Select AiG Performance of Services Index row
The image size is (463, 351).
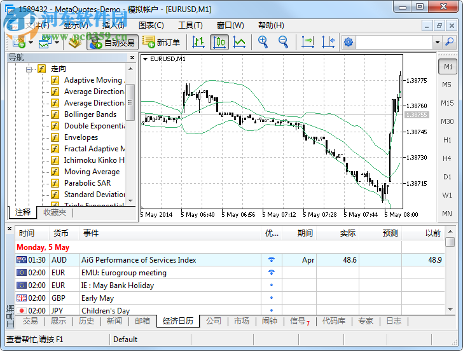[230, 260]
